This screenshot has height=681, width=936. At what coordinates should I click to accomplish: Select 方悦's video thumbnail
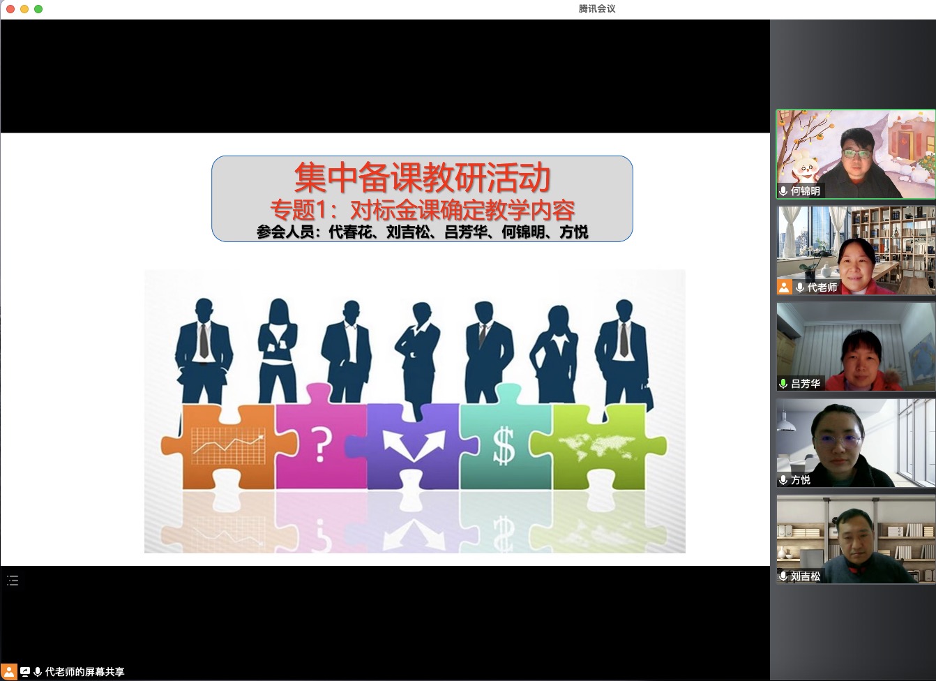(855, 442)
